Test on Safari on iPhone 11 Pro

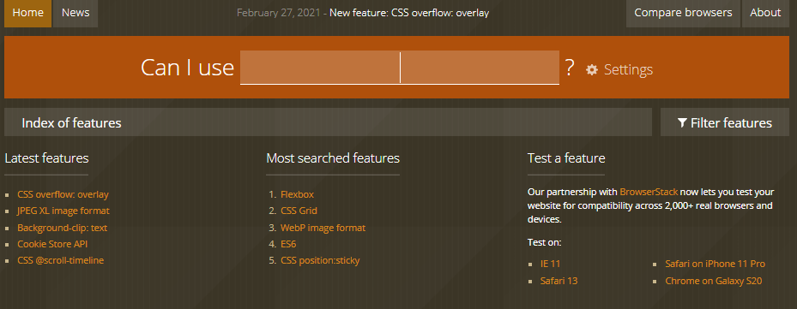pyautogui.click(x=715, y=264)
